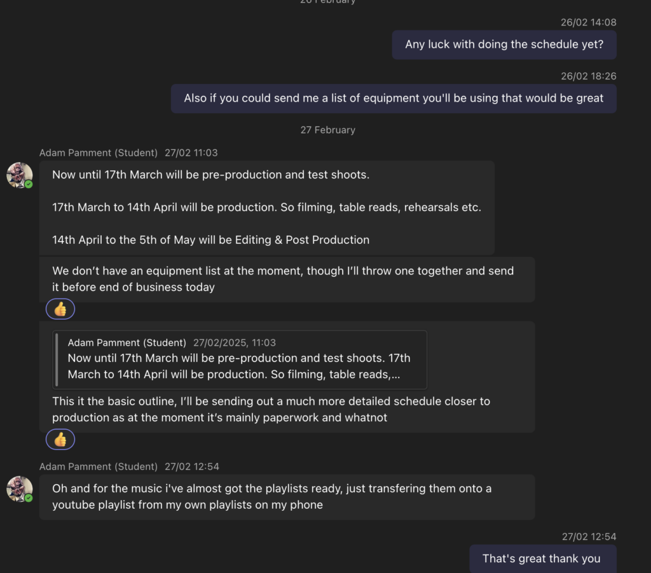Select the "That's great thank you" message
The height and width of the screenshot is (573, 651).
point(542,559)
